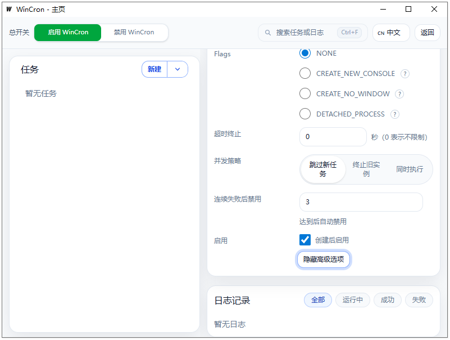Click 隐藏高级选项 to hide advanced options
Viewport: 450px width, 340px height.
coord(324,259)
